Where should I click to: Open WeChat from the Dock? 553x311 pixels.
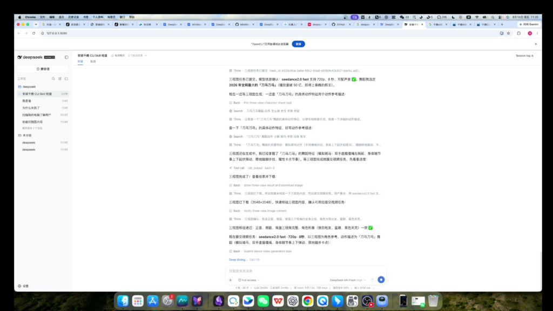pyautogui.click(x=263, y=301)
